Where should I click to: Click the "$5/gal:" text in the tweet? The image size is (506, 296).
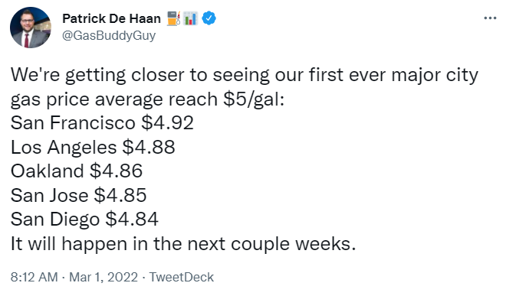click(x=254, y=99)
